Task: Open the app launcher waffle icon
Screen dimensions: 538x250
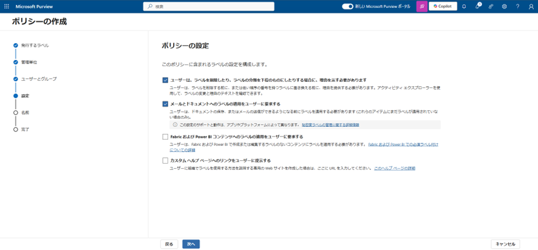Action: tap(6, 6)
